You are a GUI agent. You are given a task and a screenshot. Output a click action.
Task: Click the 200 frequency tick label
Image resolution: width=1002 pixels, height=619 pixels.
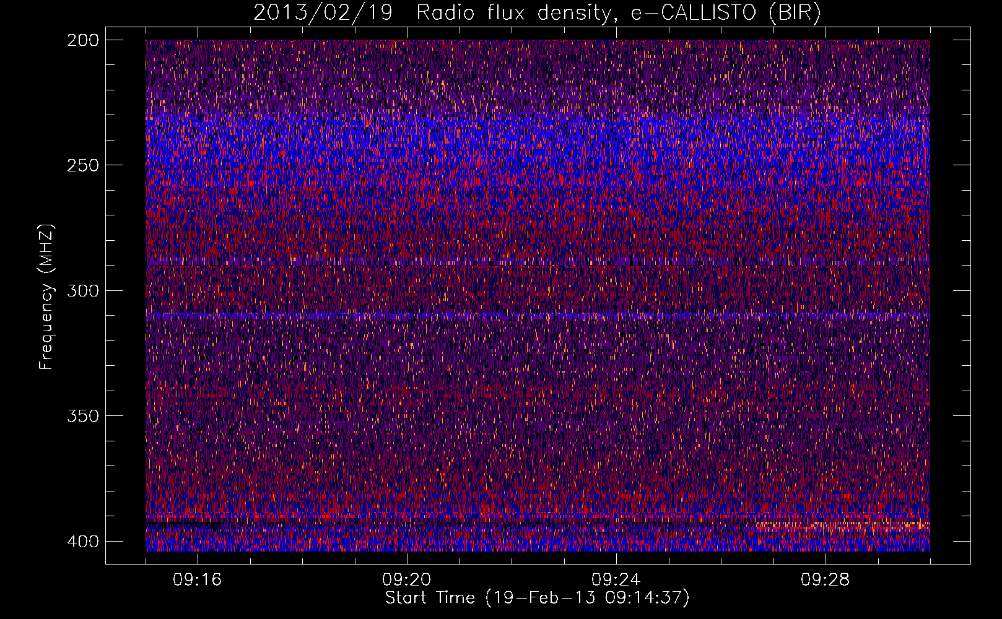coord(82,40)
